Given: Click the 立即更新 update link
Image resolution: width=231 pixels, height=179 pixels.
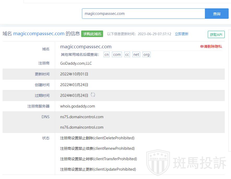Looking at the screenshot, I should (182, 34).
